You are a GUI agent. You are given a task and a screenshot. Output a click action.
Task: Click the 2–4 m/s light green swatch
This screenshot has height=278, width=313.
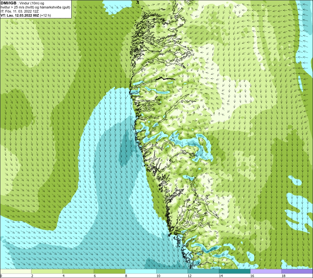pyautogui.click(x=47, y=271)
